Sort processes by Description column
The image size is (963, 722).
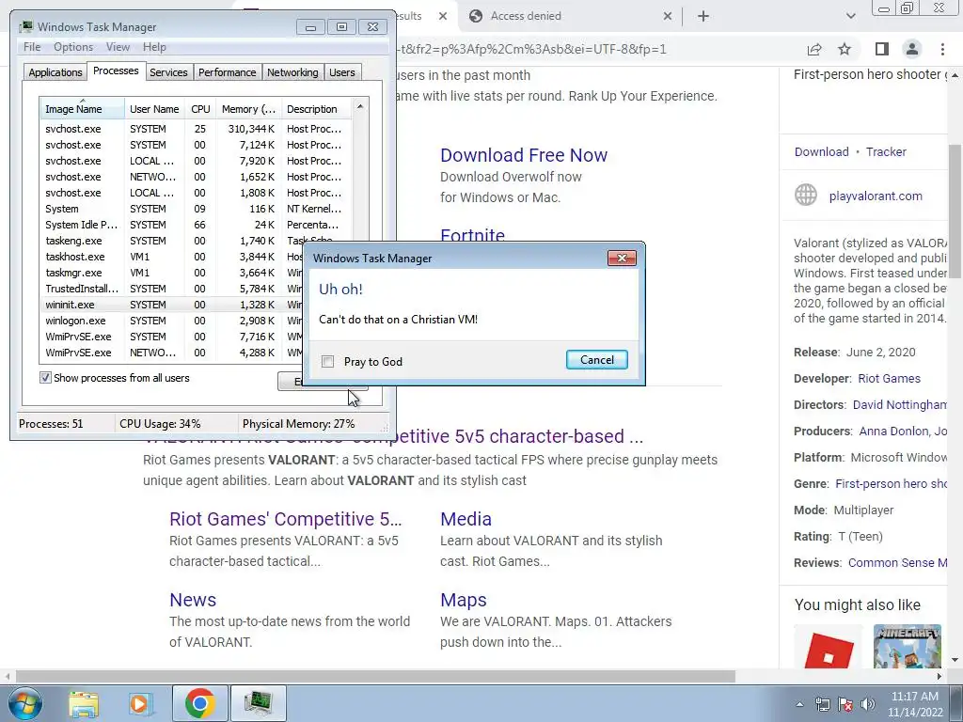click(x=316, y=109)
